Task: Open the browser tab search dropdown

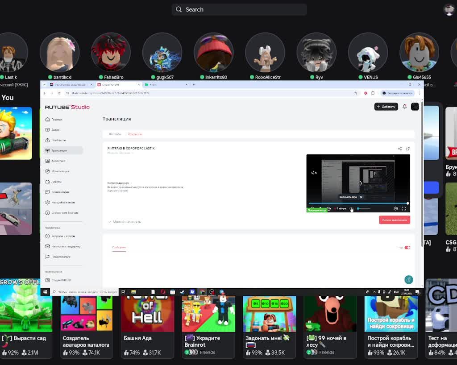Action: (x=44, y=84)
